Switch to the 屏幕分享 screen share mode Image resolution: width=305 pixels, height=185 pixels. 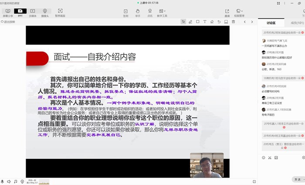tap(7, 12)
